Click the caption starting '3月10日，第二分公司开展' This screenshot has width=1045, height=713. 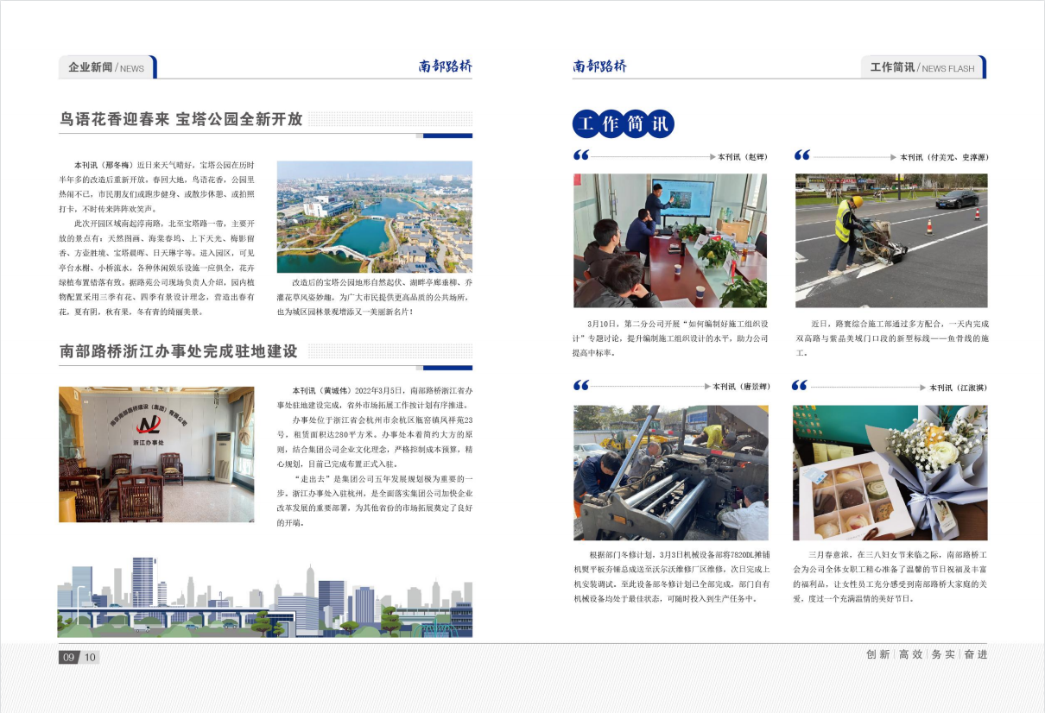tap(670, 338)
